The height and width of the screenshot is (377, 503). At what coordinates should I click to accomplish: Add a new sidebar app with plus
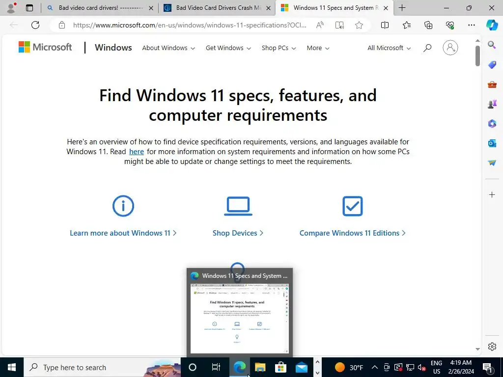click(492, 194)
